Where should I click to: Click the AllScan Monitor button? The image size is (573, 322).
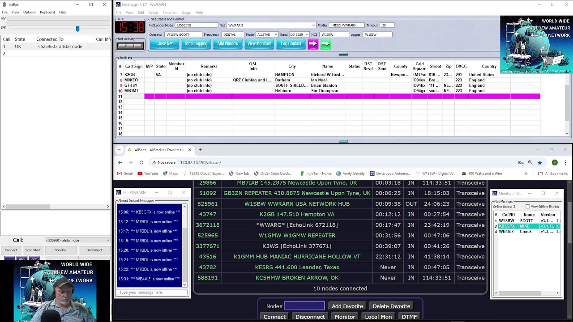coord(345,317)
